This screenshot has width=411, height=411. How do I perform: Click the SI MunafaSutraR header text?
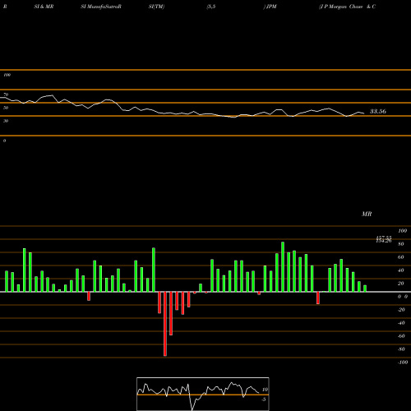101,7
